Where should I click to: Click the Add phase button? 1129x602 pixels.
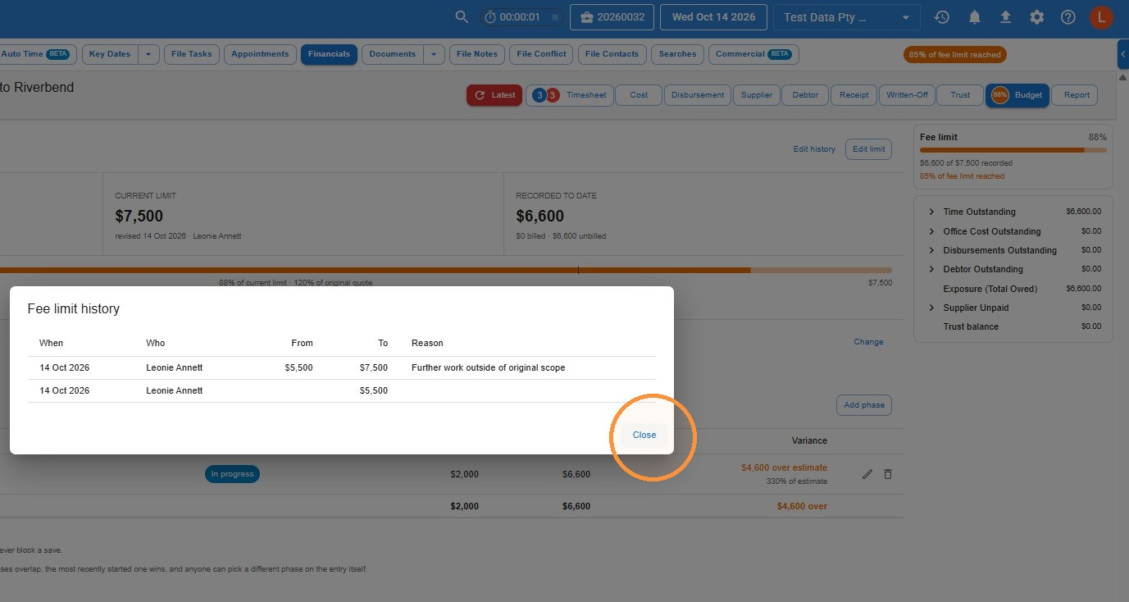864,405
